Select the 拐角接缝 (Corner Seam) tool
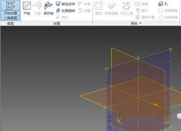Image resolution: width=181 pixels, height=131 pixels. tap(111, 8)
